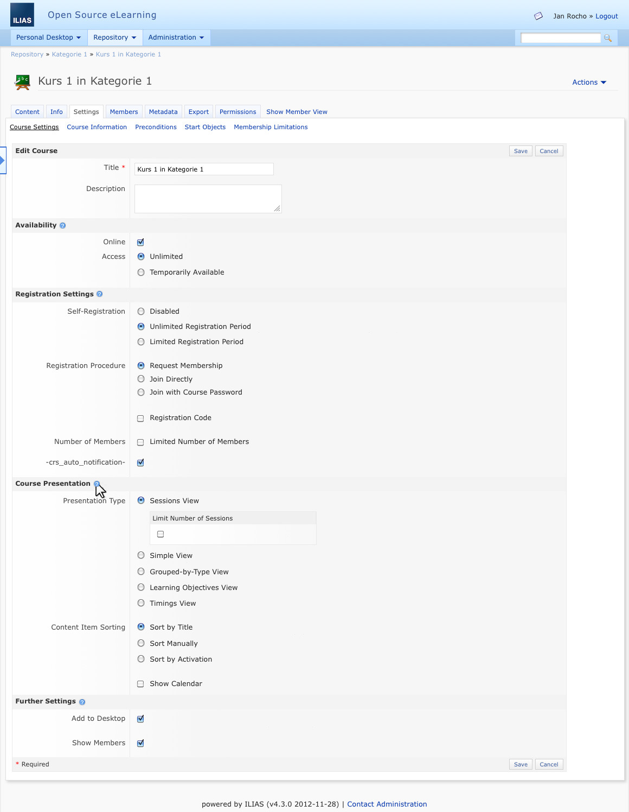Screen dimensions: 629x812
Task: Switch to the Export tab
Action: coord(198,112)
